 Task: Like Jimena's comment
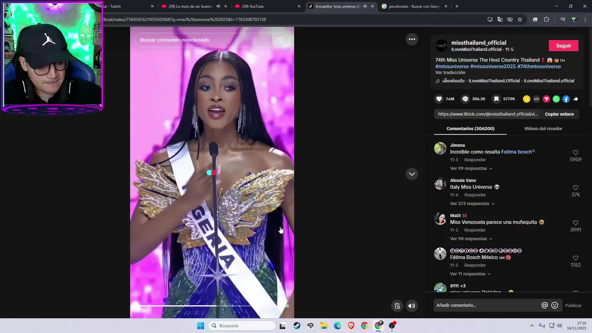pyautogui.click(x=575, y=153)
